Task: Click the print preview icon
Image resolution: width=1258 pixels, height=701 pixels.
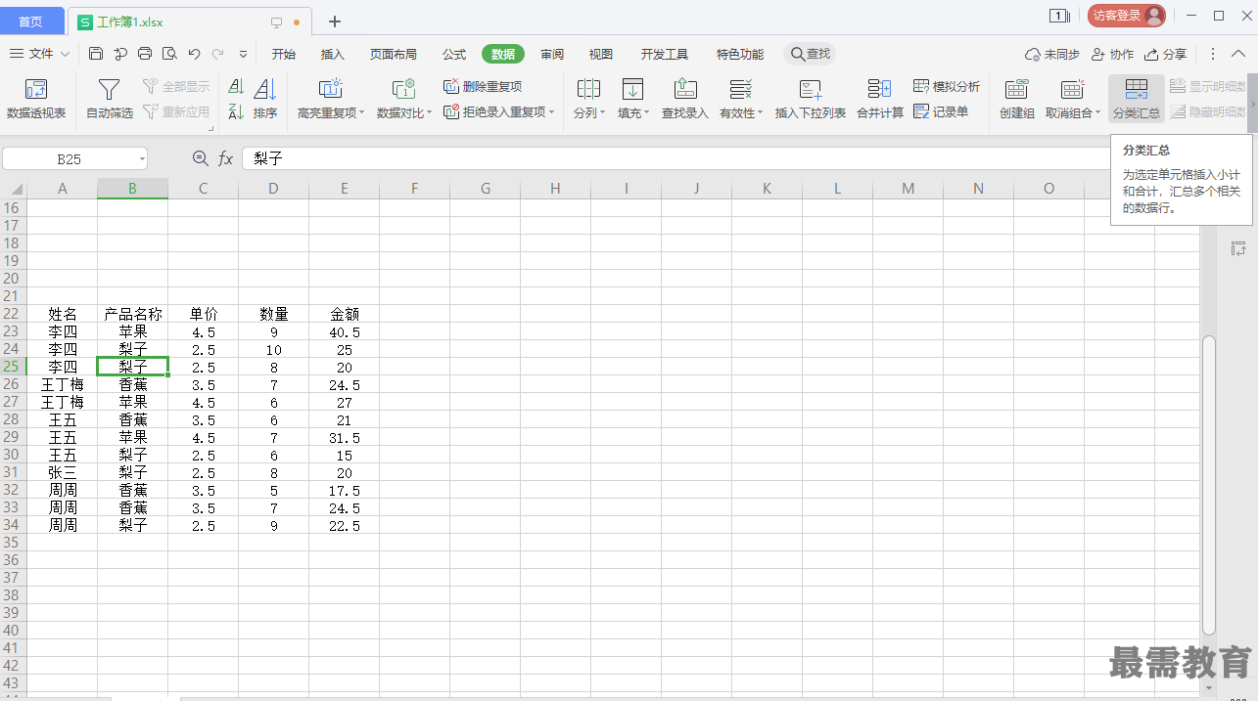Action: pyautogui.click(x=169, y=54)
